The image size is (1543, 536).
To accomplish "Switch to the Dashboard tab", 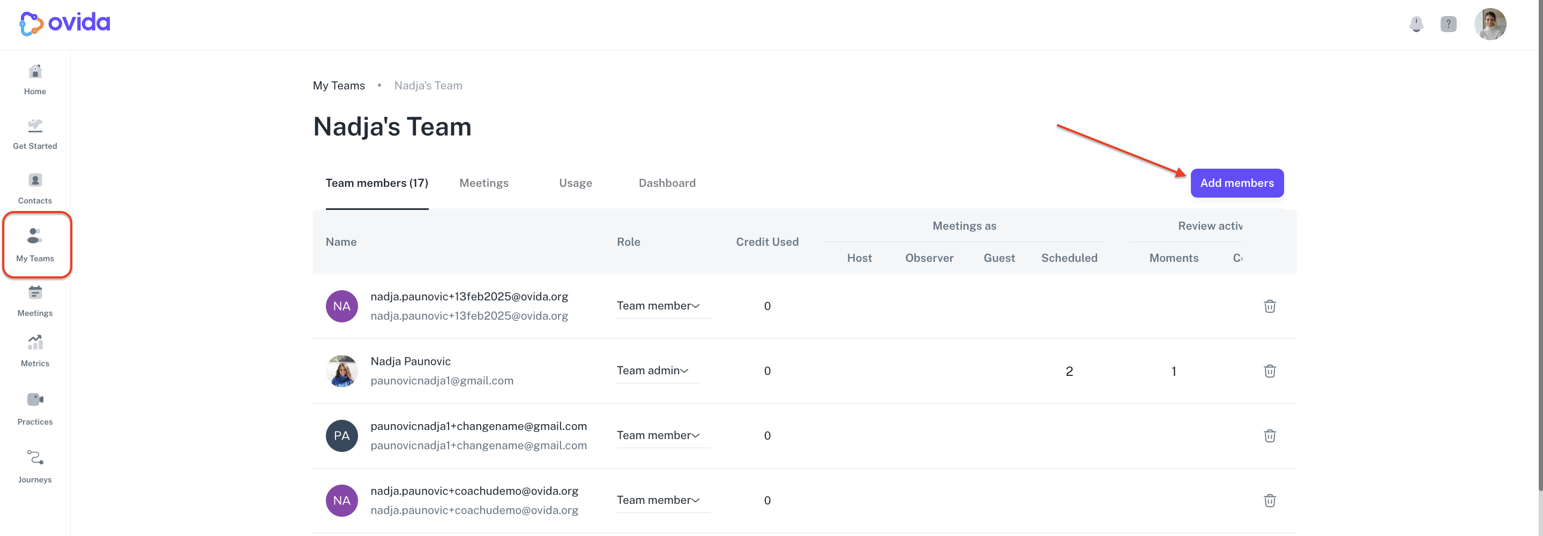I will coord(667,183).
